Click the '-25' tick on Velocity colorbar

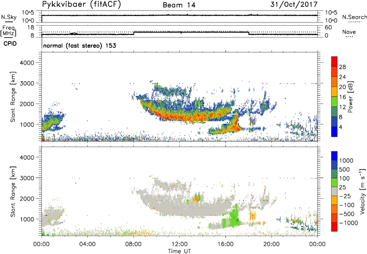[345, 196]
